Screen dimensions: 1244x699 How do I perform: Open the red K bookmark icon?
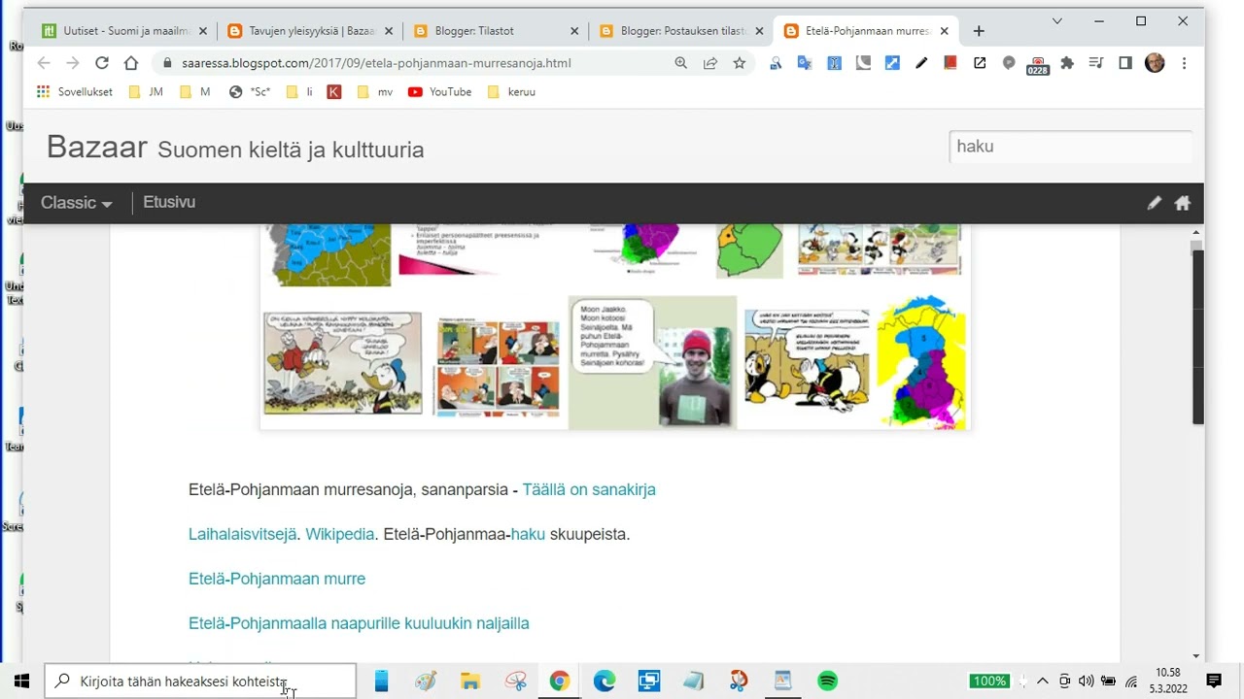[x=334, y=92]
